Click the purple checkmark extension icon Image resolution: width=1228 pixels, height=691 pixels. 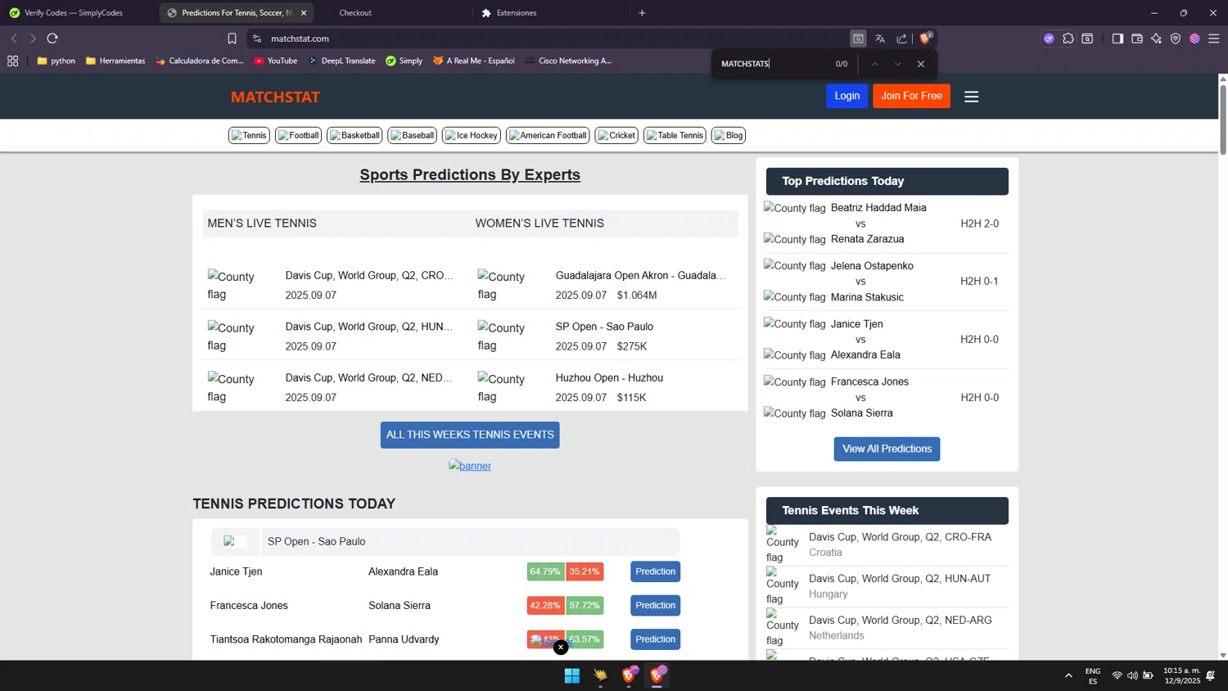click(x=1049, y=38)
